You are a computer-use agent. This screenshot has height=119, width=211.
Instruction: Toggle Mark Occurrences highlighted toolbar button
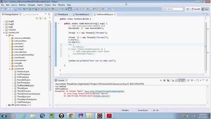coord(70,9)
